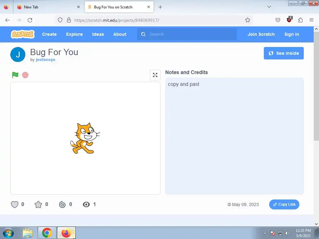Open the list all tabs dropdown
This screenshot has height=239, width=319.
[269, 7]
